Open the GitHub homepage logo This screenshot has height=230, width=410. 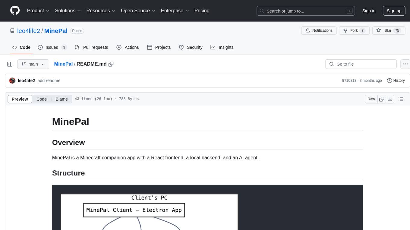15,11
